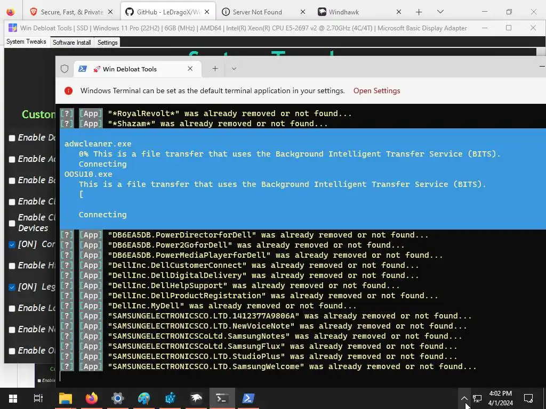Open the network status tray icon
Viewport: 546px width, 409px height.
pos(477,398)
